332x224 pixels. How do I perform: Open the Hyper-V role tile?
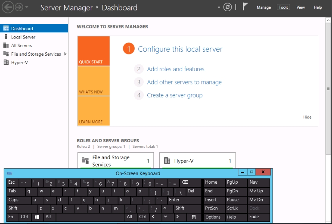pos(197,161)
